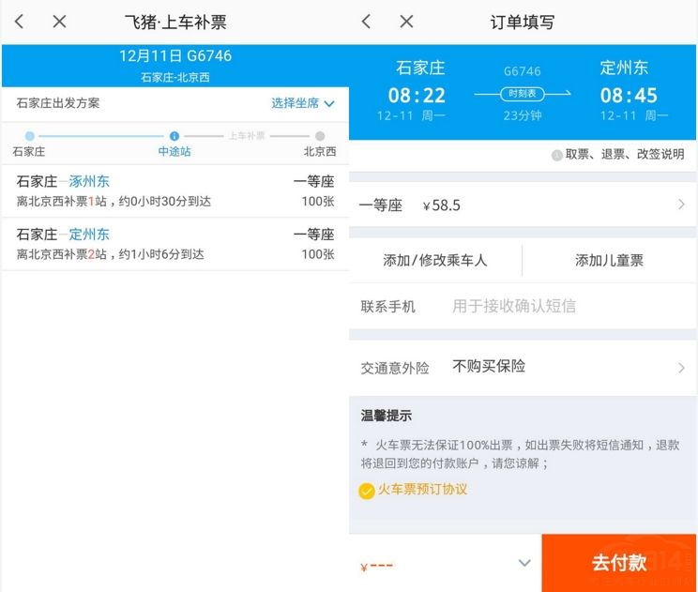Open the 时刻表 timetable badge

pyautogui.click(x=523, y=94)
